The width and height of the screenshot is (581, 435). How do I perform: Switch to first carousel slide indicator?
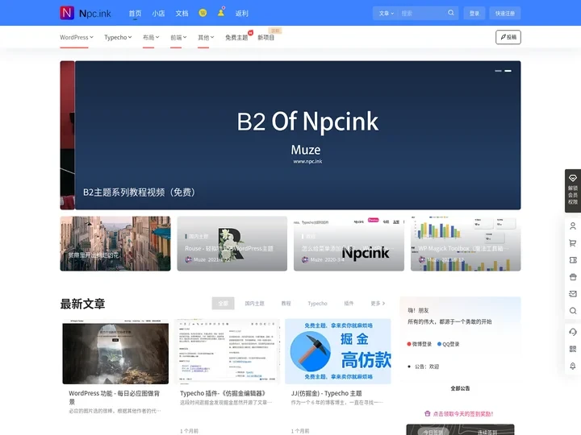point(498,71)
